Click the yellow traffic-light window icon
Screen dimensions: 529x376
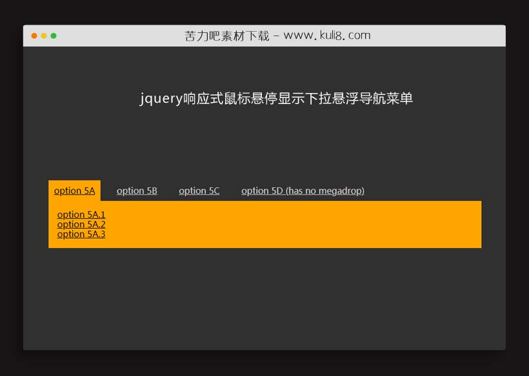44,36
